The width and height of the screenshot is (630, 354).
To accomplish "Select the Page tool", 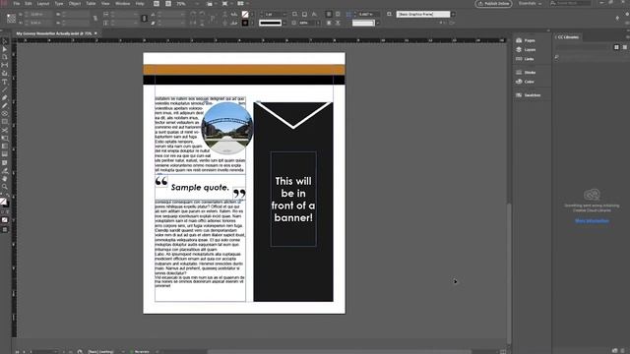I will coord(4,57).
